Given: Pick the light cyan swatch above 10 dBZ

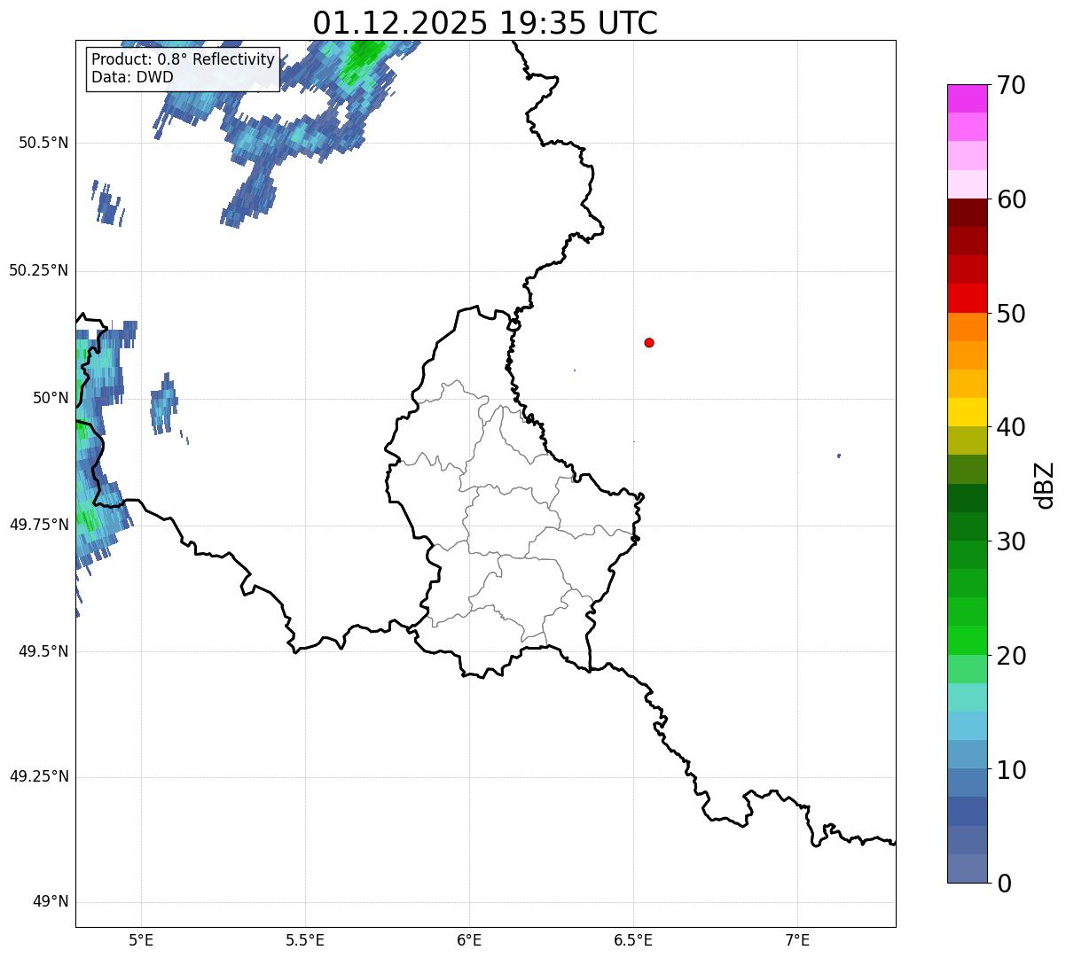Looking at the screenshot, I should tap(967, 726).
